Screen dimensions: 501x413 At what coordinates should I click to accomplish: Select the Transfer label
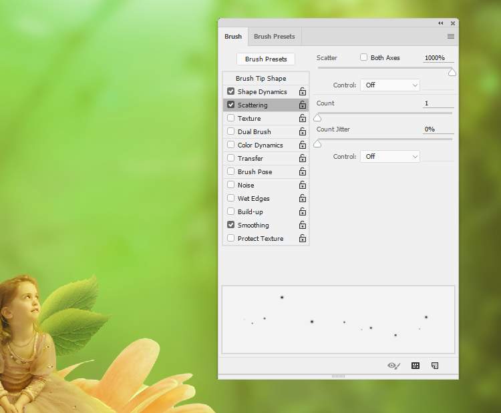coord(251,158)
